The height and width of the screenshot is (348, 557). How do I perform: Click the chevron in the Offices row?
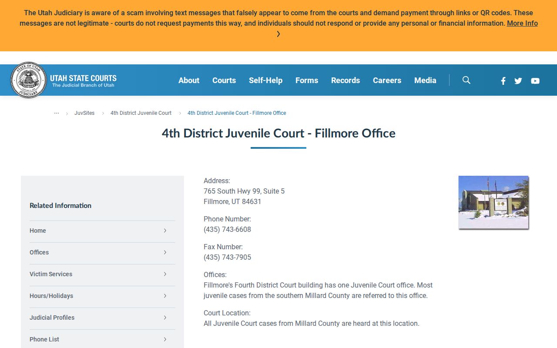(x=165, y=252)
